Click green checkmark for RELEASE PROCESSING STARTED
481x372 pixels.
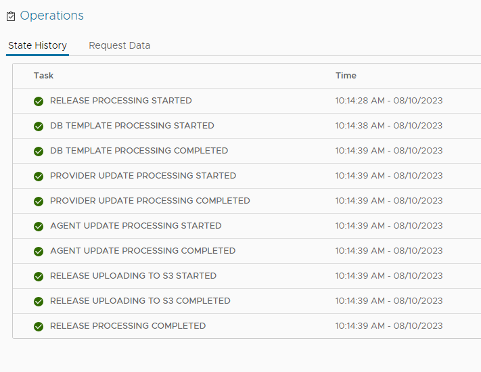(x=39, y=101)
